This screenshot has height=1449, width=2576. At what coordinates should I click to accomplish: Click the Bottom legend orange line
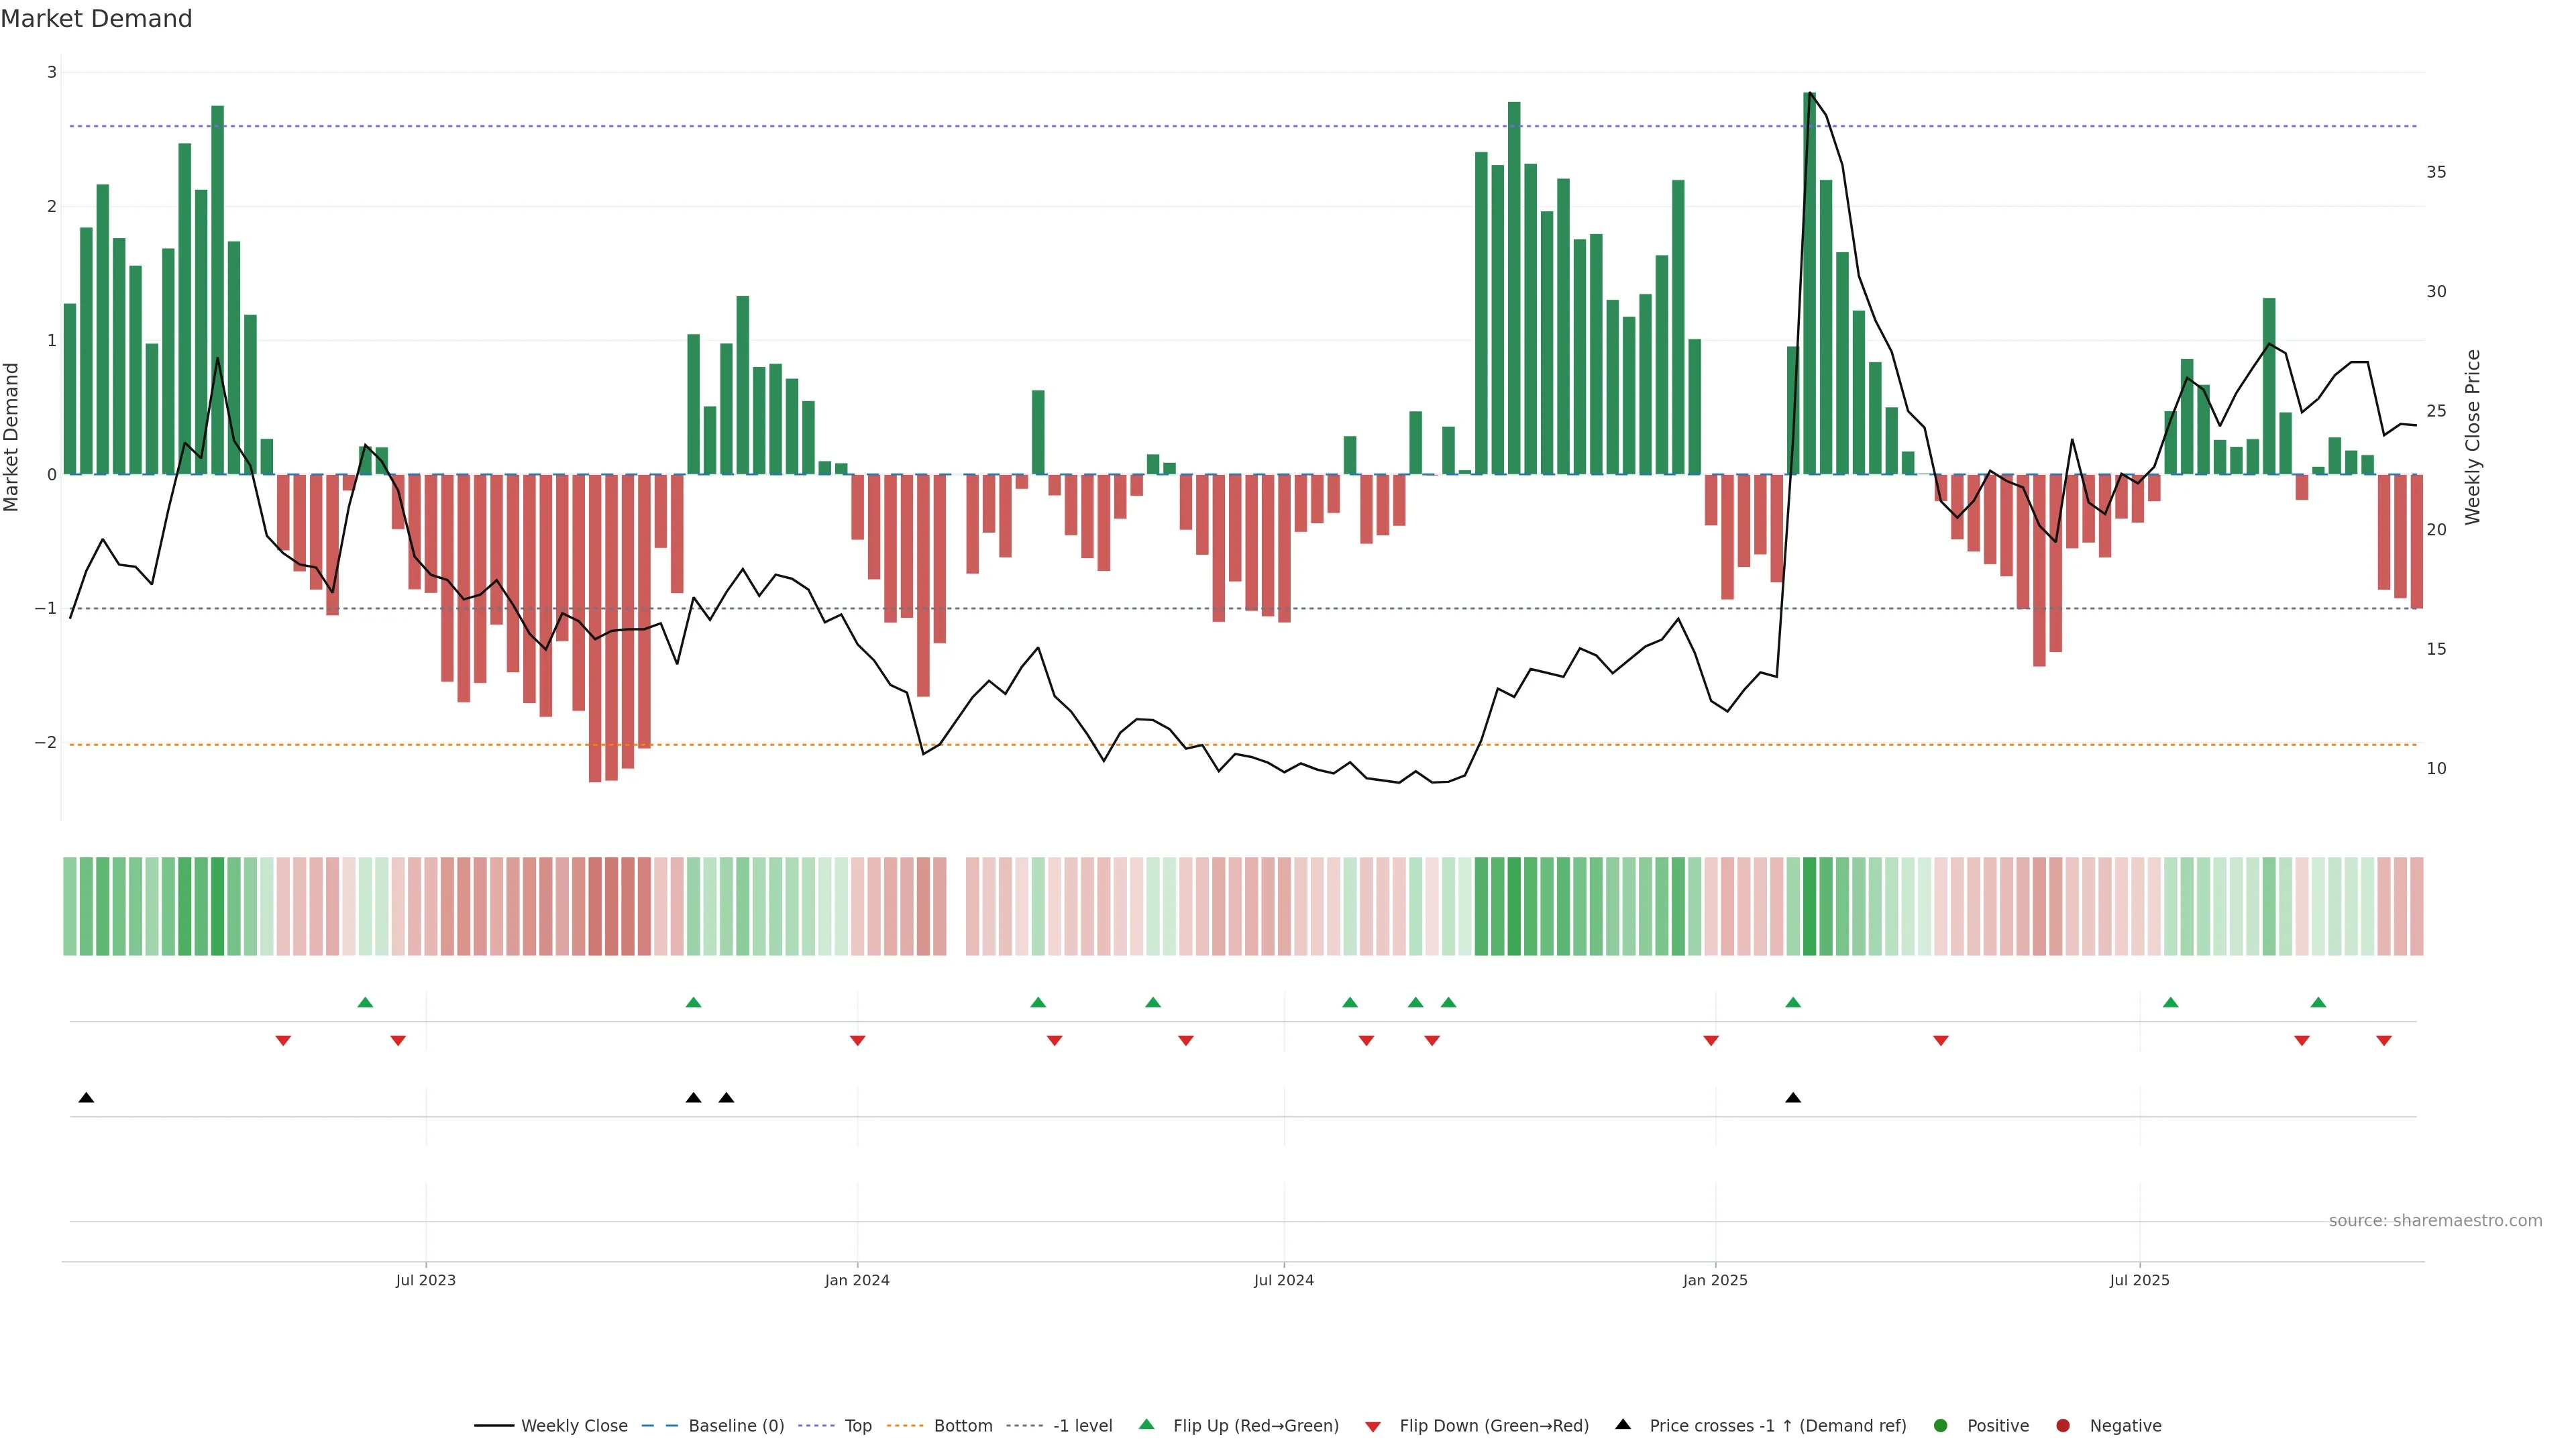(906, 1426)
